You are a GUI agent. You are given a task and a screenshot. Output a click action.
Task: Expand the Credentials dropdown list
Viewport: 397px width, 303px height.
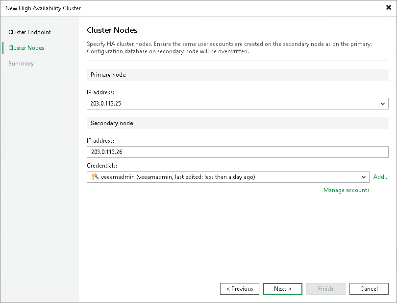click(363, 177)
